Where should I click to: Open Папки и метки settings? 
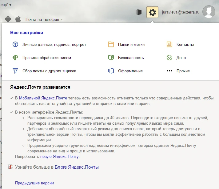[x=131, y=45]
